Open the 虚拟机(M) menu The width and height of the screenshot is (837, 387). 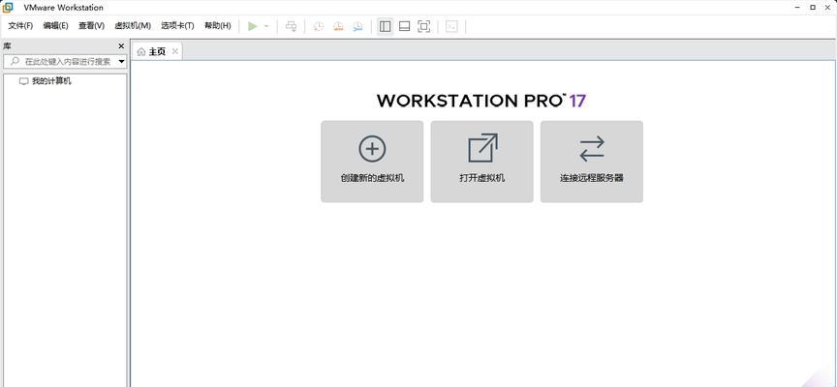133,25
